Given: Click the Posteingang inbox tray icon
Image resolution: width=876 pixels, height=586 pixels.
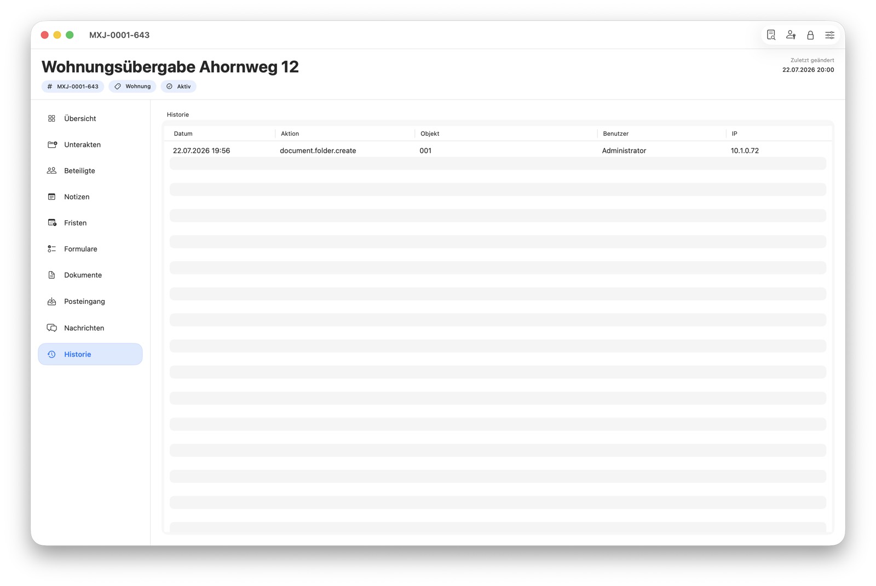Looking at the screenshot, I should [x=51, y=301].
